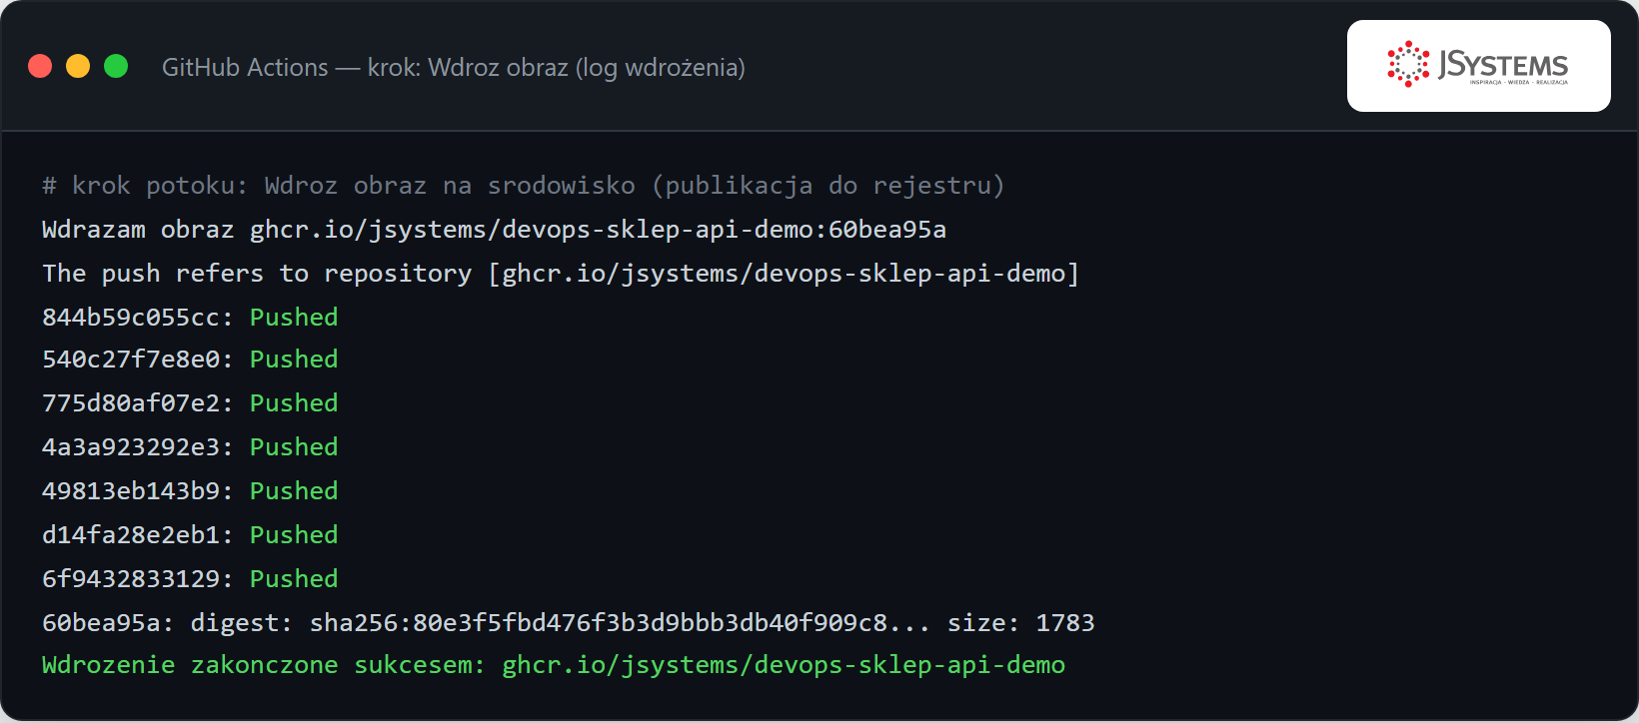Click the green maximize window dot
The height and width of the screenshot is (723, 1639).
pyautogui.click(x=116, y=66)
